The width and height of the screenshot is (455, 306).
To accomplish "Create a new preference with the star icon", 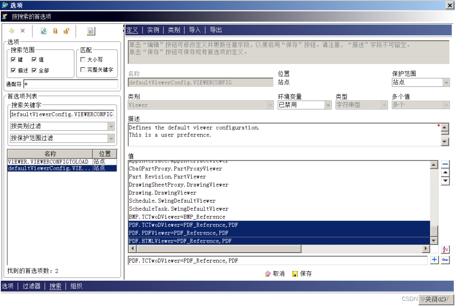I will pos(12,31).
